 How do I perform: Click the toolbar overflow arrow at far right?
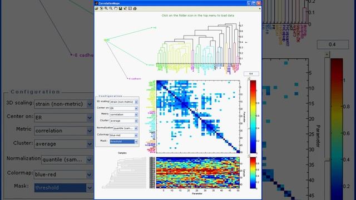point(260,9)
